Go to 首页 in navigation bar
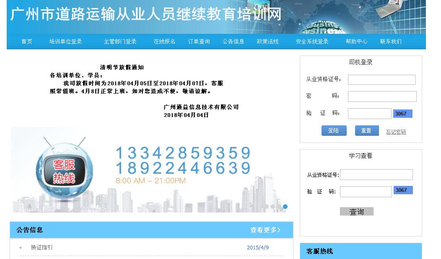This screenshot has width=441, height=259. click(26, 41)
